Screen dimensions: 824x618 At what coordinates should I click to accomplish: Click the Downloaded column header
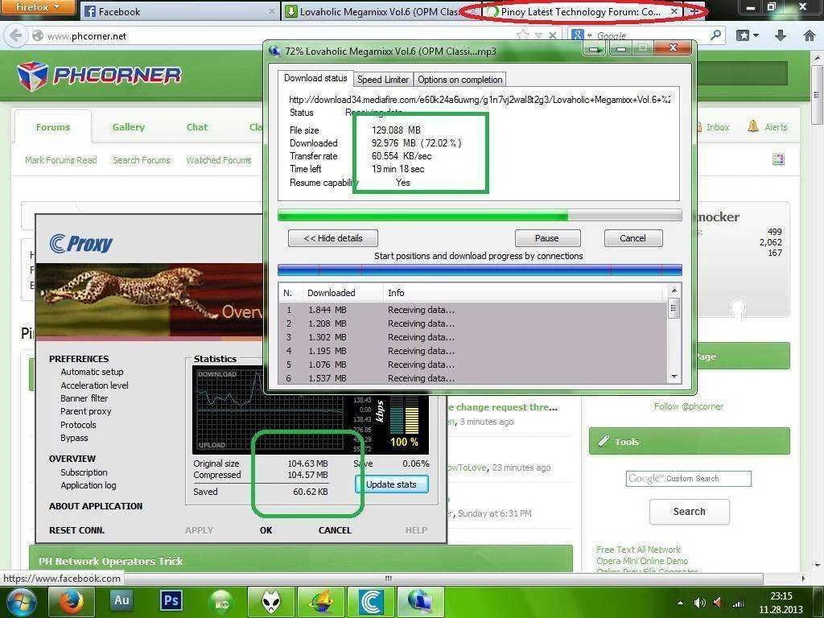[343, 293]
